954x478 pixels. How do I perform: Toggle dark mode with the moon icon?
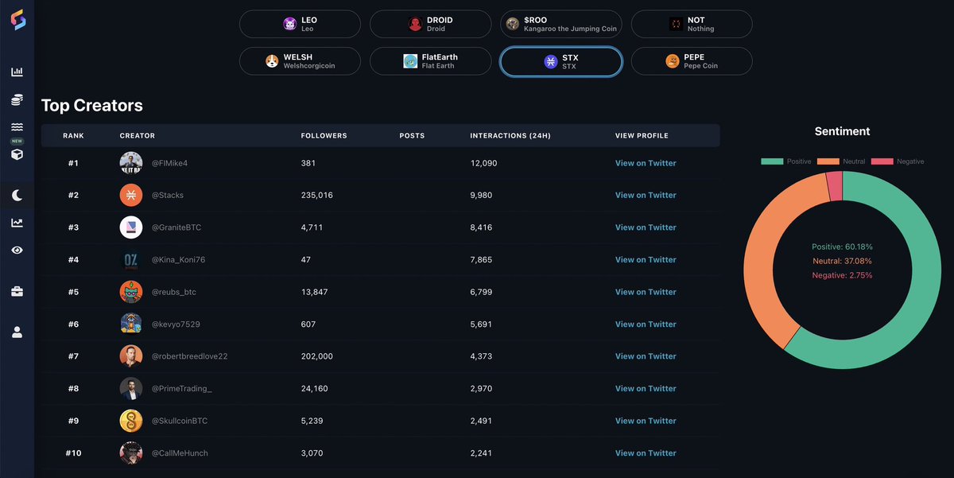[x=17, y=196]
